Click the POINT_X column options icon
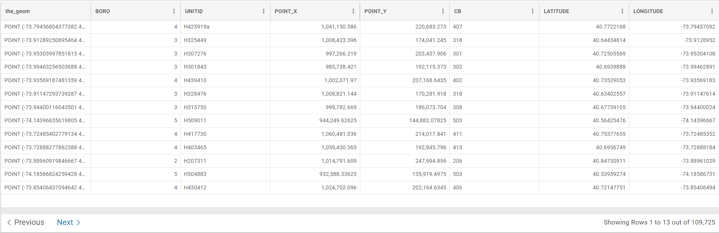The width and height of the screenshot is (719, 233). click(353, 11)
